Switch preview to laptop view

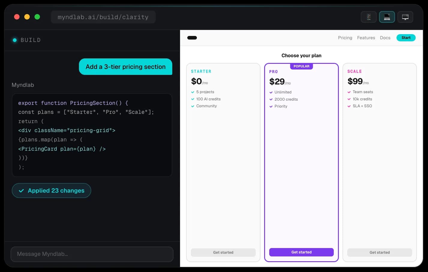[x=387, y=17]
